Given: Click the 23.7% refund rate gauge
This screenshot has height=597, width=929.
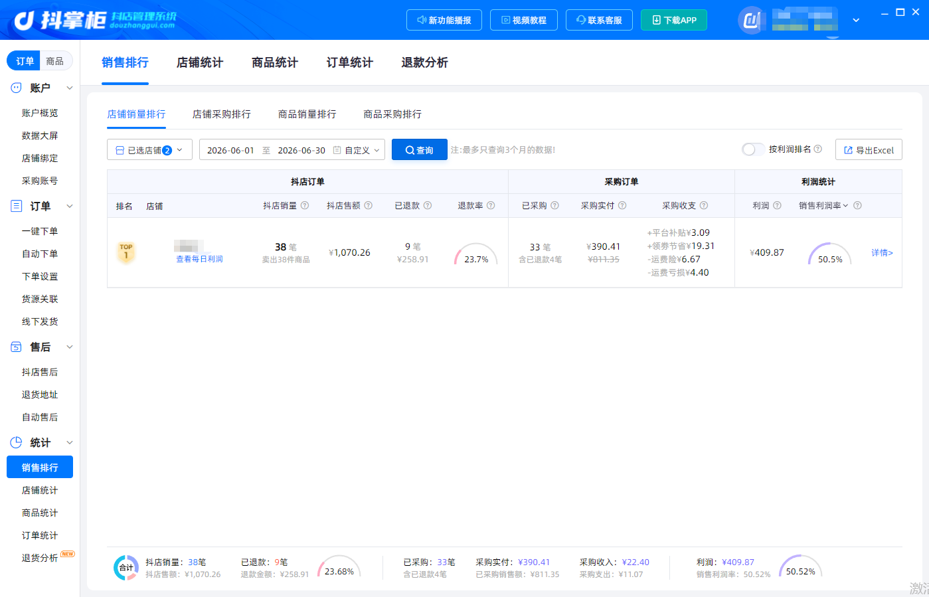Looking at the screenshot, I should pyautogui.click(x=476, y=254).
